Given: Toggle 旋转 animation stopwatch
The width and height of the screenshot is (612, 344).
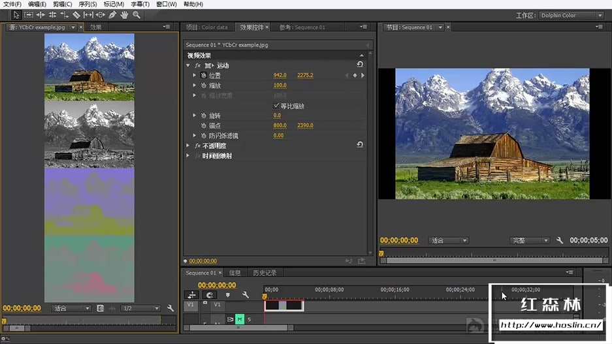Looking at the screenshot, I should 203,116.
